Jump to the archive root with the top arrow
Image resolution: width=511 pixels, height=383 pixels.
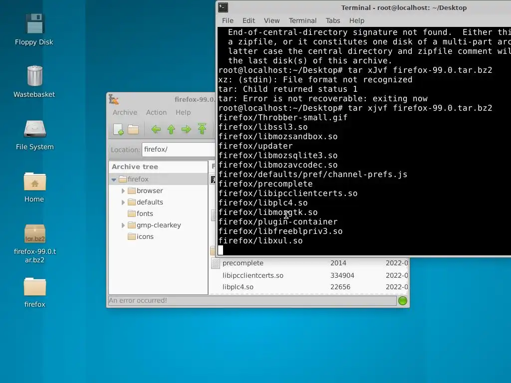(x=202, y=129)
